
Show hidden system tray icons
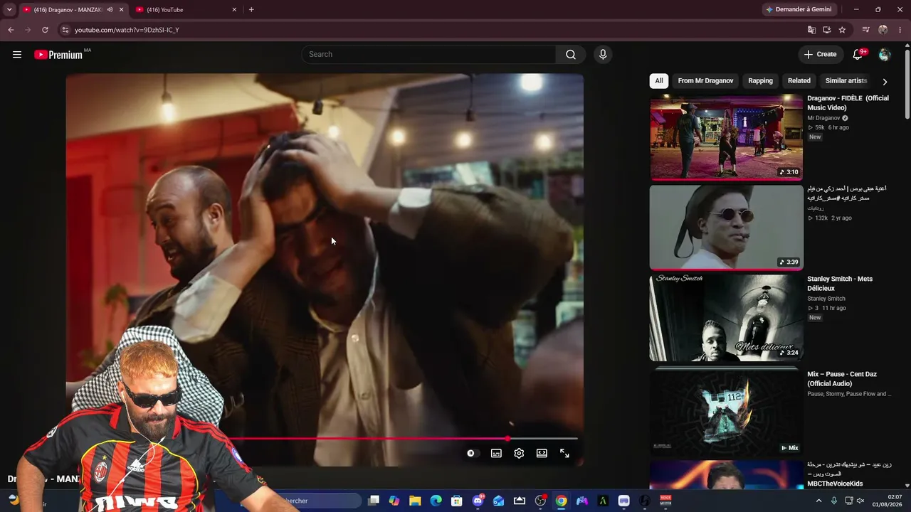pyautogui.click(x=818, y=501)
